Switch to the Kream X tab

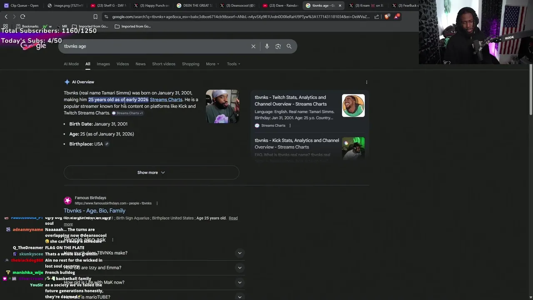coord(367,5)
